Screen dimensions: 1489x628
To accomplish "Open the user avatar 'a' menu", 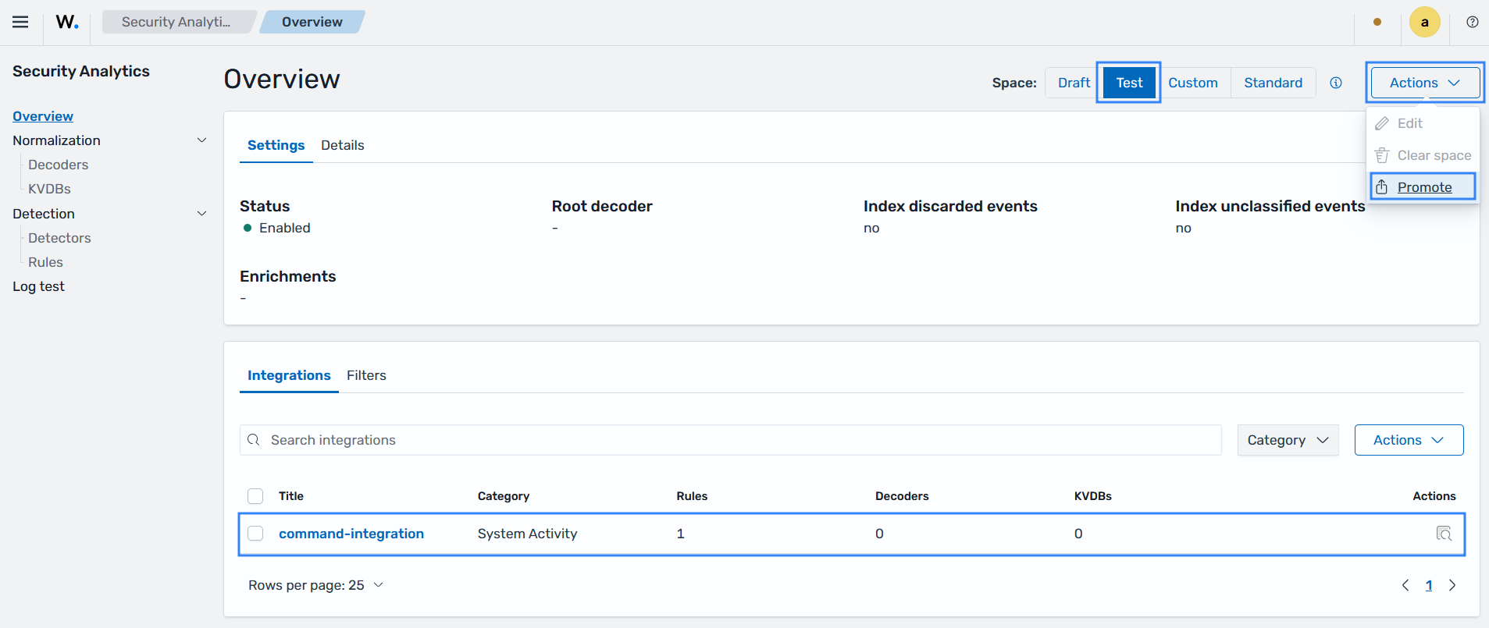I will tap(1425, 22).
